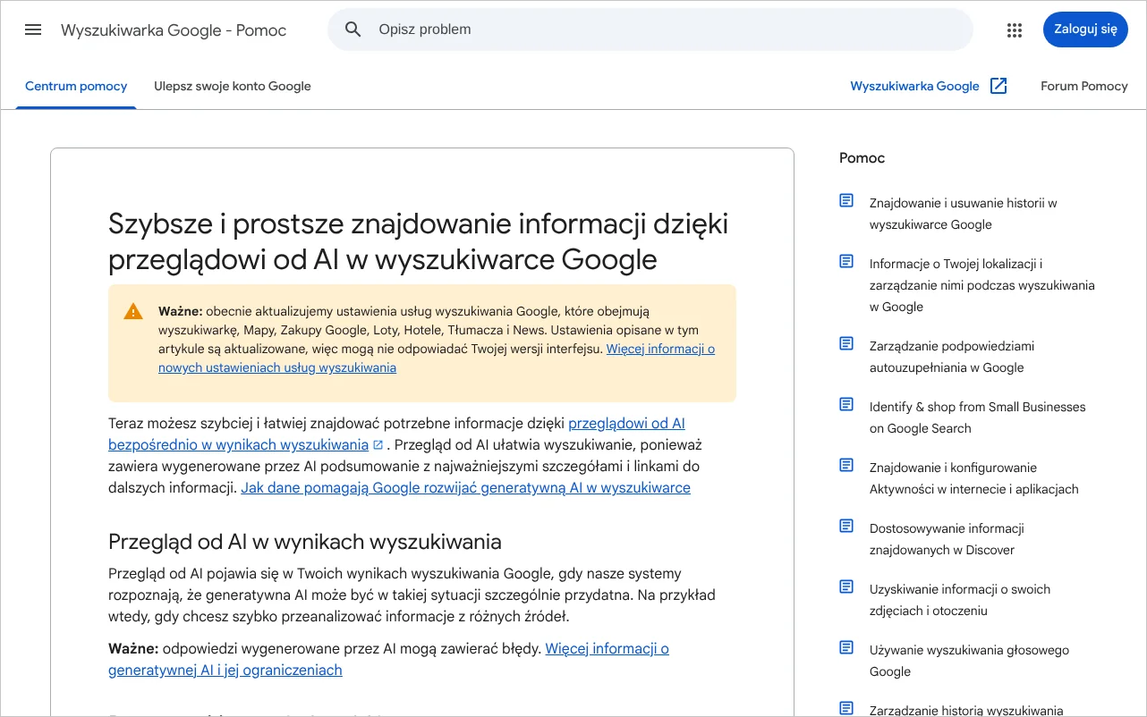This screenshot has height=717, width=1147.
Task: Open the hamburger main menu
Action: pyautogui.click(x=33, y=30)
